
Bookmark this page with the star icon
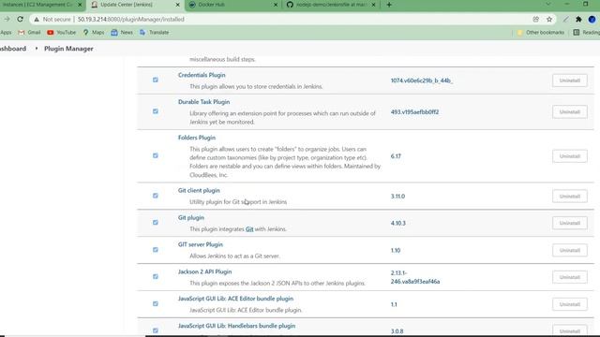[x=549, y=19]
